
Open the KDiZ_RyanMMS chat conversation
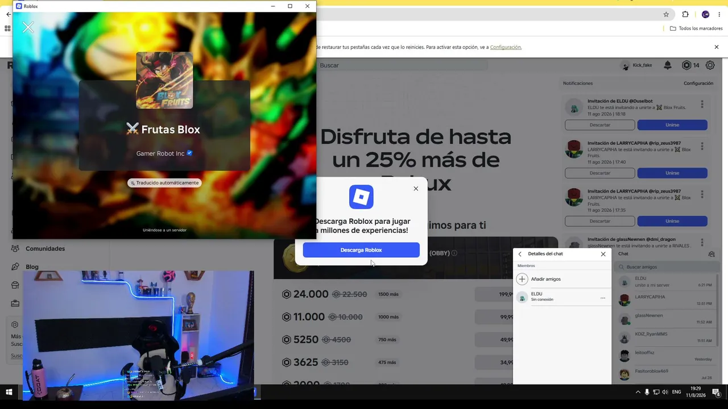tap(665, 337)
